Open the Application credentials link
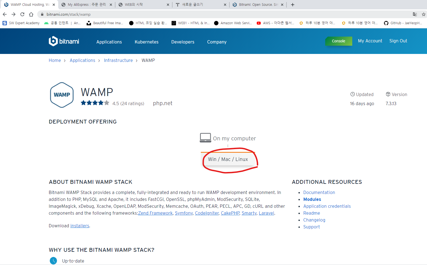The image size is (427, 265). (327, 206)
